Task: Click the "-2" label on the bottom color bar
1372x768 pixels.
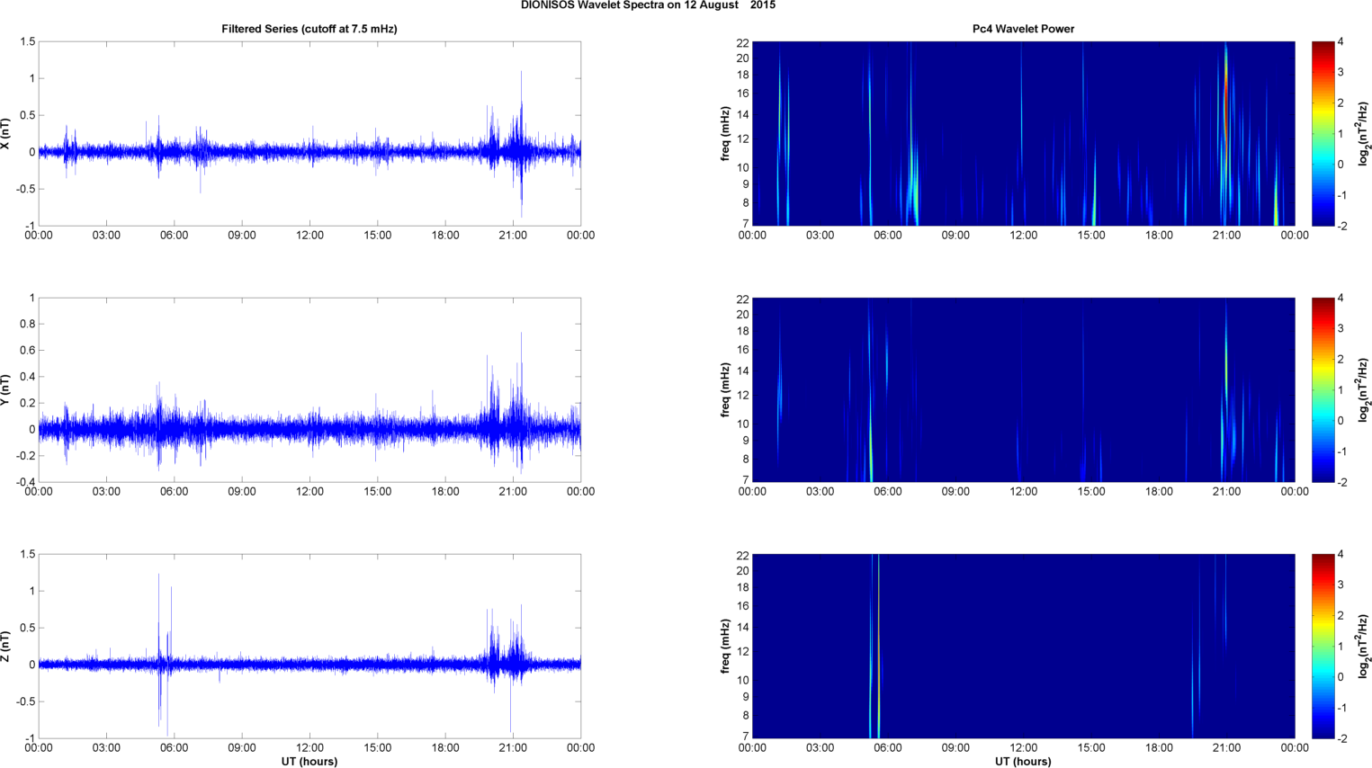Action: (1341, 738)
